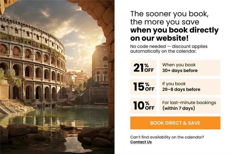Click "Can't find availability on the calendar?" text
This screenshot has height=154, width=235.
click(x=167, y=137)
